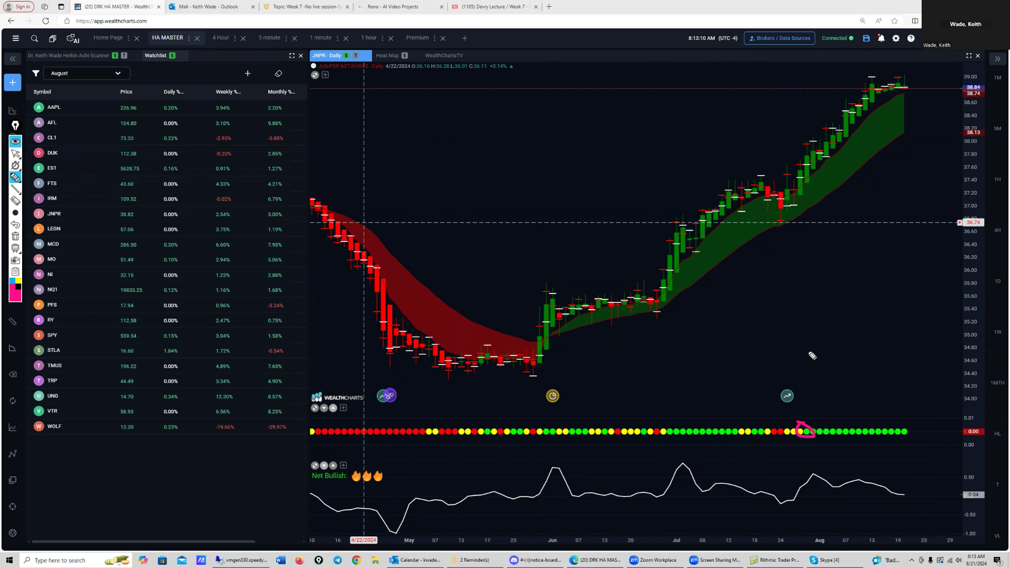Open the notifications bell

(x=881, y=38)
